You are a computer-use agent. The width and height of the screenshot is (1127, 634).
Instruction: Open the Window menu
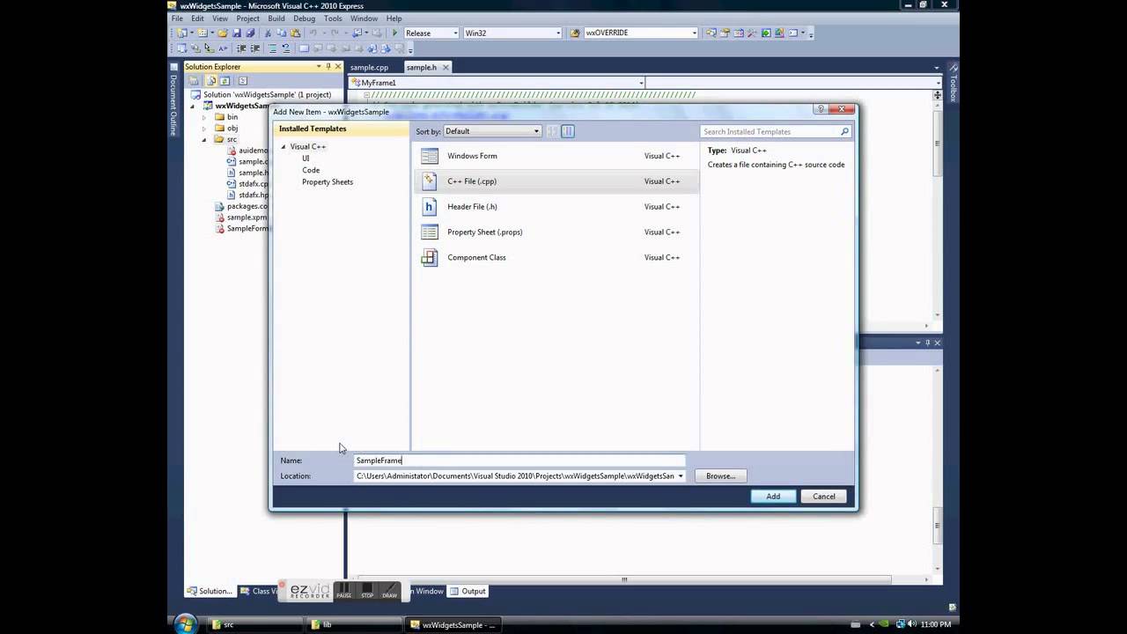click(365, 18)
